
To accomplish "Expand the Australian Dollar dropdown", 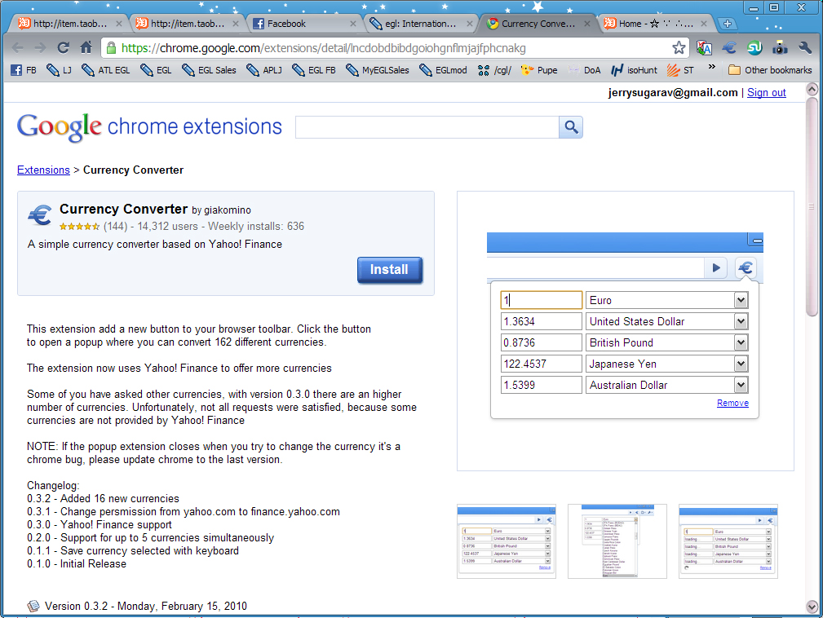I will [741, 385].
